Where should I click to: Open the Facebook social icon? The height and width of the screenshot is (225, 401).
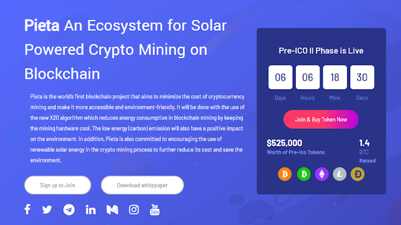click(x=28, y=209)
